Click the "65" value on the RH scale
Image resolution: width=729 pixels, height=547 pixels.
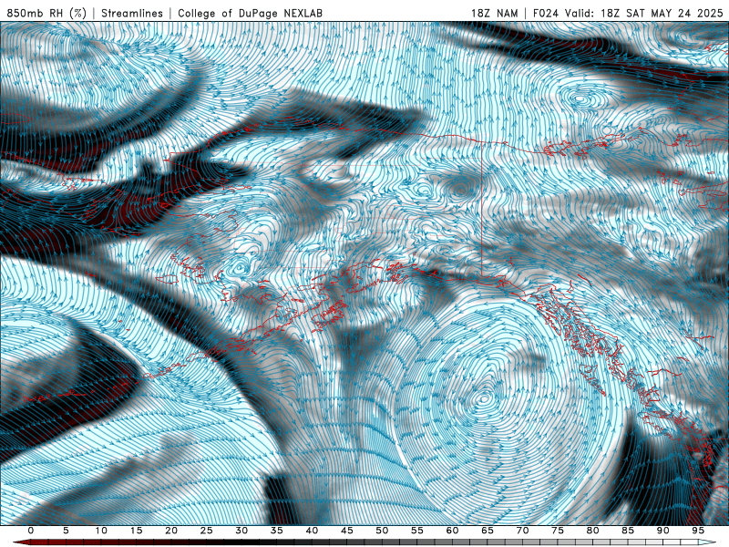coord(488,531)
